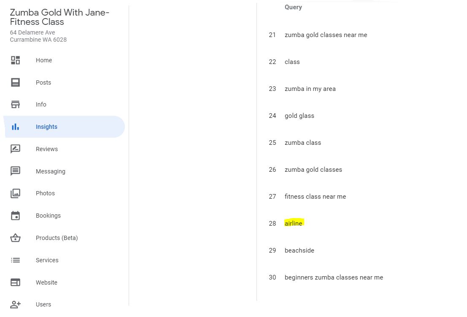Click the 'beachside' query row

tap(299, 250)
